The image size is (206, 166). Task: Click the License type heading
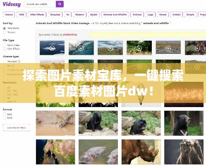click(11, 56)
